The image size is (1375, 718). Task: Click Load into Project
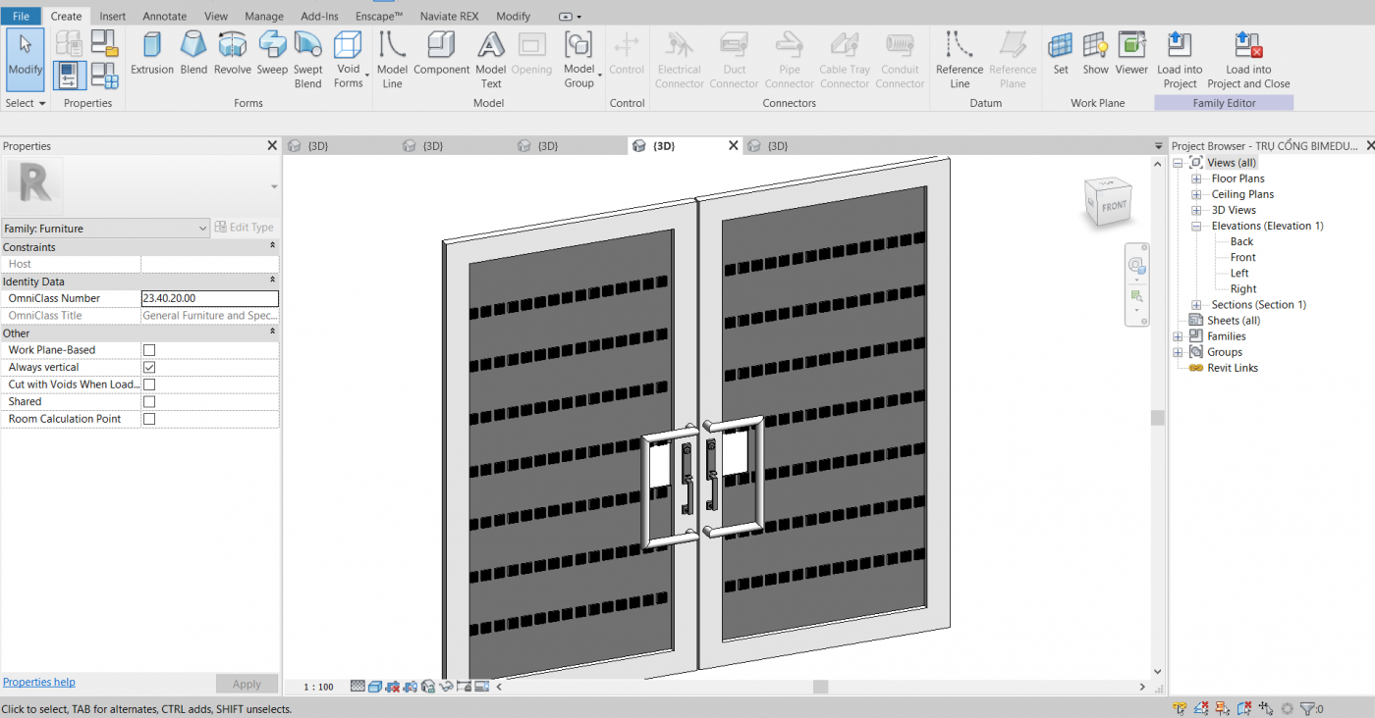coord(1180,56)
